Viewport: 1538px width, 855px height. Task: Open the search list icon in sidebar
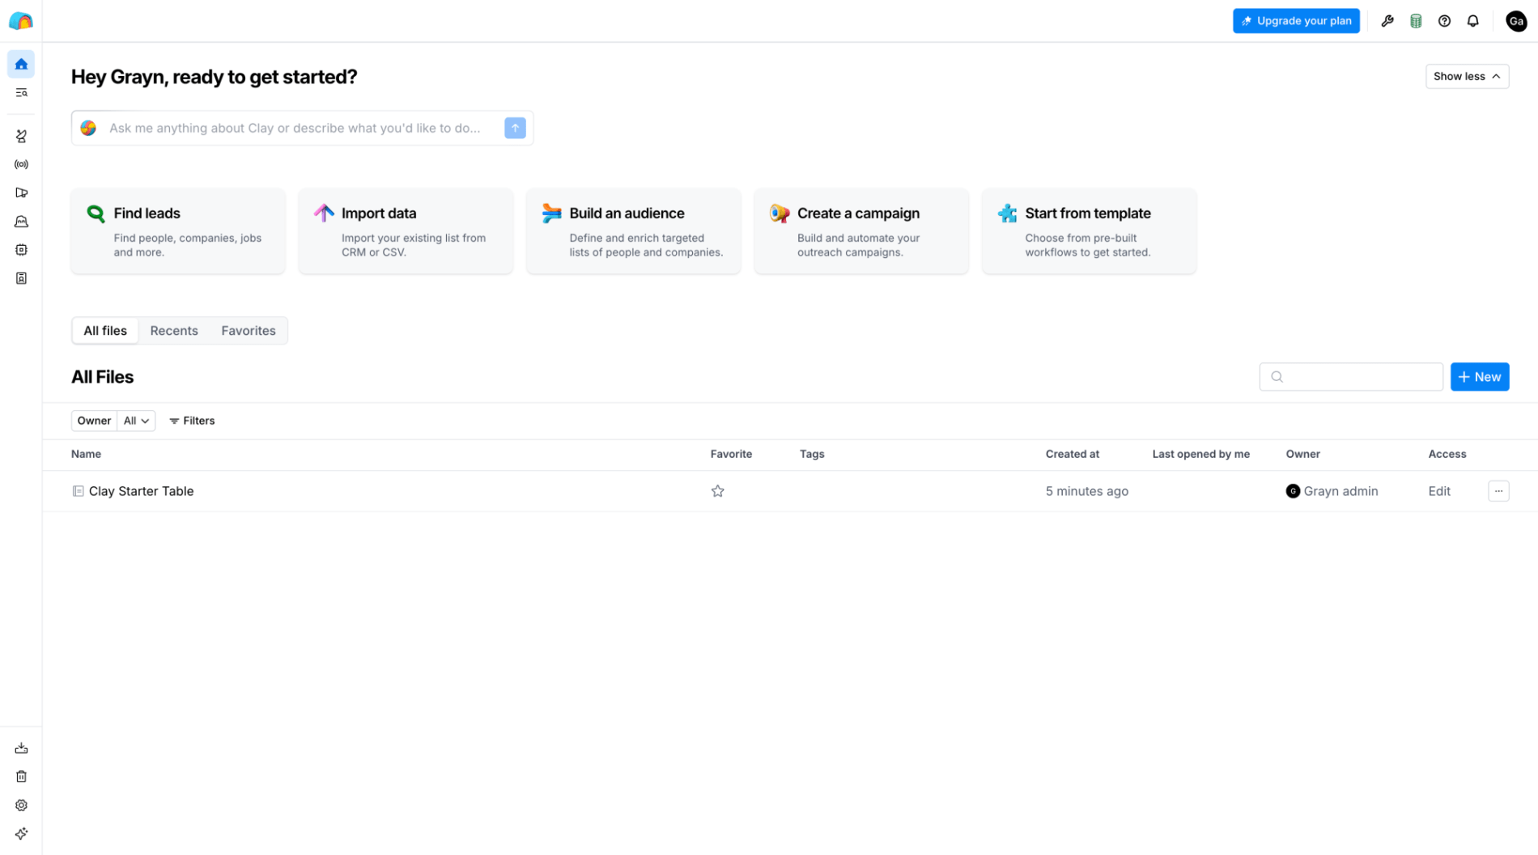click(21, 93)
